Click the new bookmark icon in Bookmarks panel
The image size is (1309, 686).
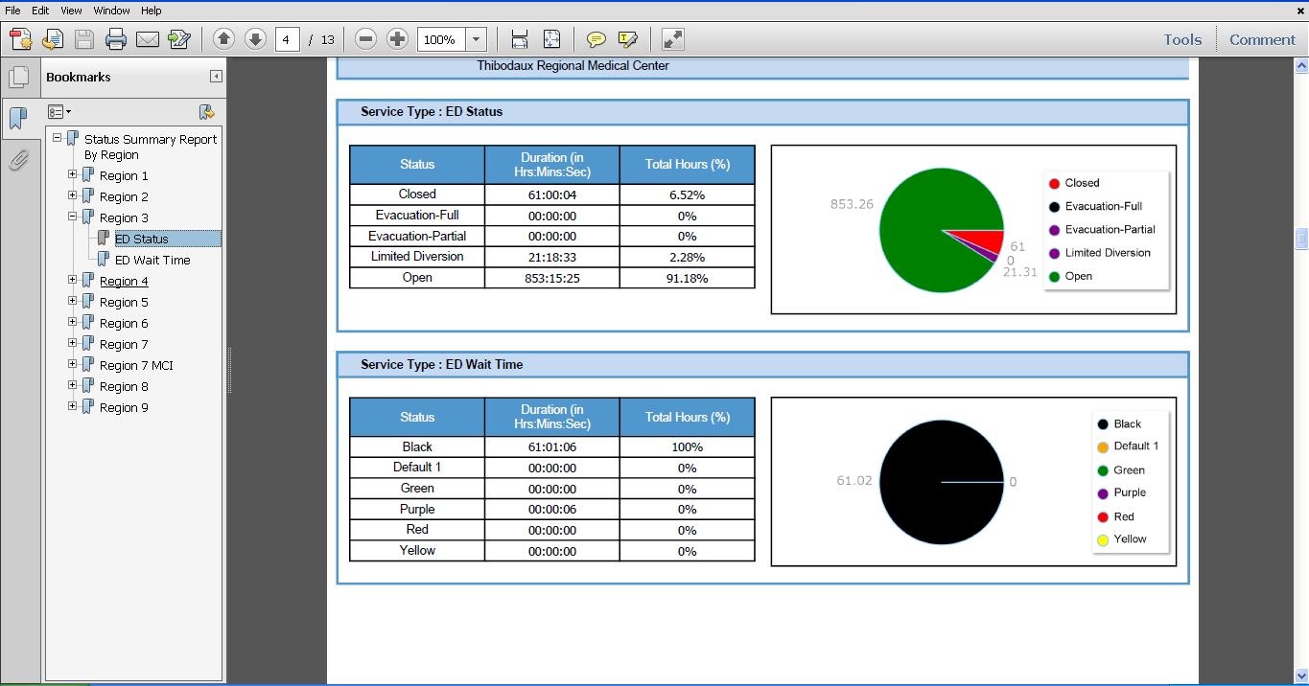coord(206,112)
